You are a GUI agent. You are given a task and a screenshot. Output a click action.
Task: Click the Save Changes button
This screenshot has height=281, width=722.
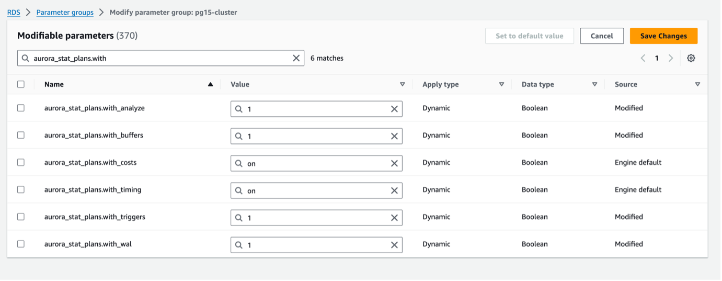[x=663, y=36]
